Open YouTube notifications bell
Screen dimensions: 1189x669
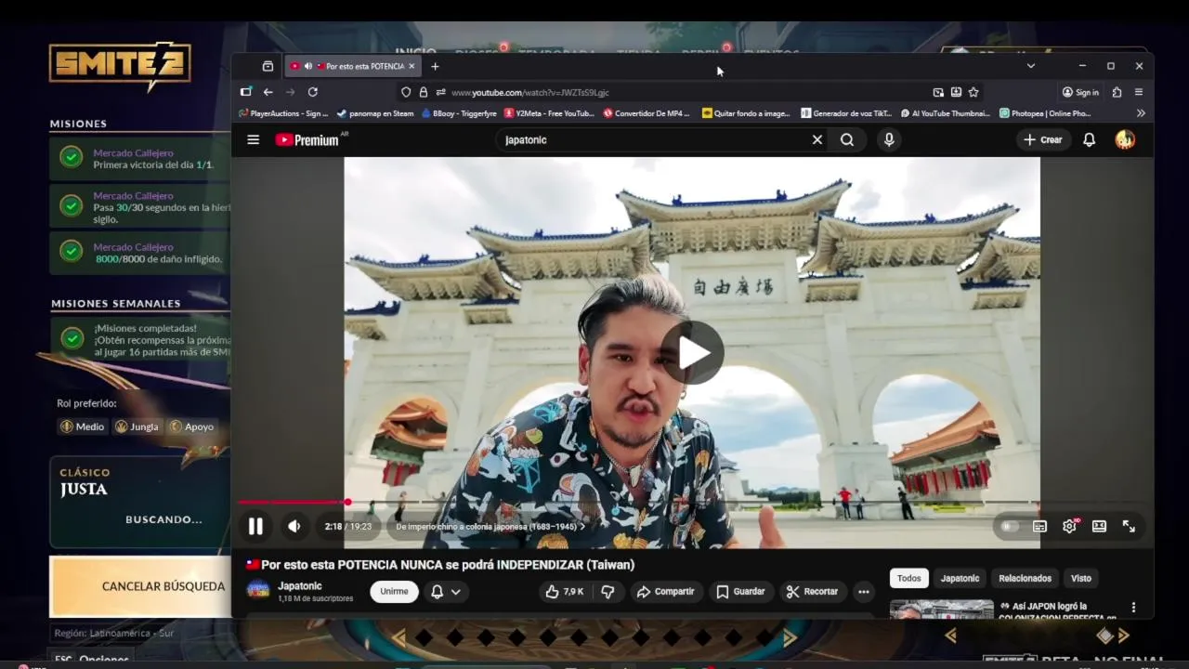click(1090, 139)
